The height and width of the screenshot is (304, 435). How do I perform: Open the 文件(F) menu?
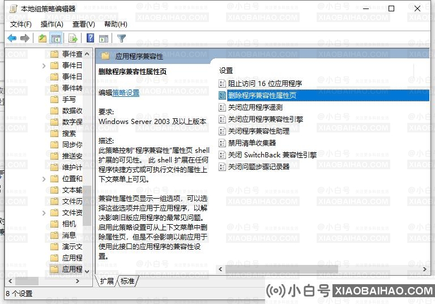tap(20, 24)
